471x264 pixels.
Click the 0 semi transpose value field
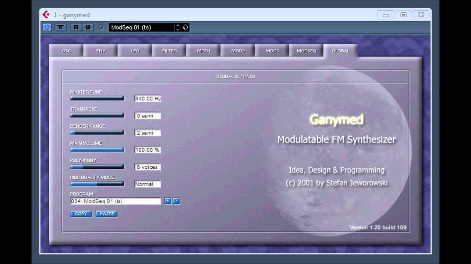click(x=148, y=115)
